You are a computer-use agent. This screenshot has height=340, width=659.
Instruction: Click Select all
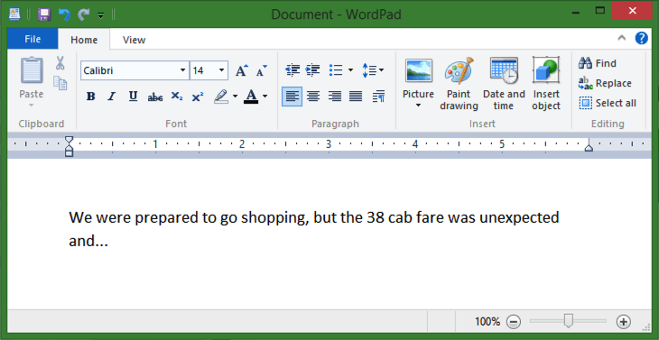point(608,103)
